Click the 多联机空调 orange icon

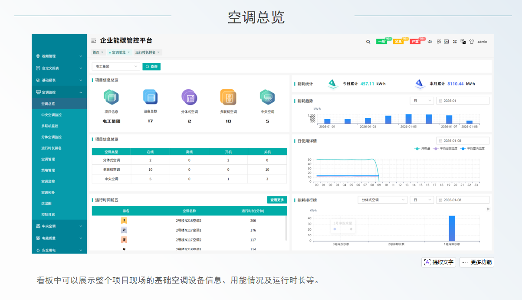(x=228, y=97)
